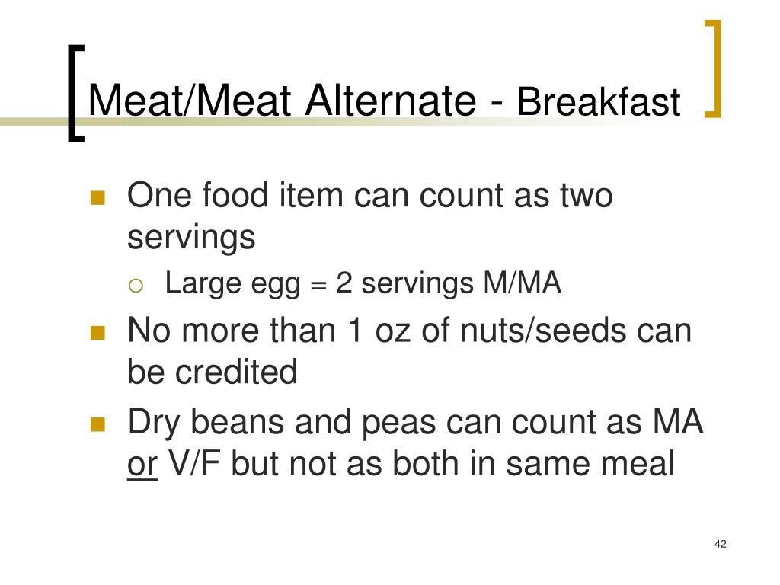Click the slide title 'Meat/Meat Alternate'
Image resolution: width=780 pixels, height=585 pixels.
pos(282,101)
